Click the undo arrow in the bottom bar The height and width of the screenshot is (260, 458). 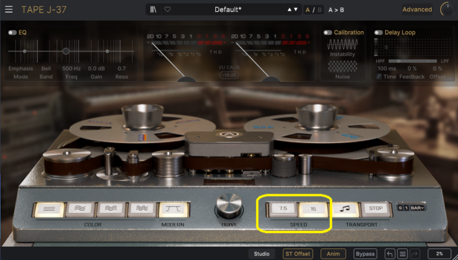coord(390,254)
